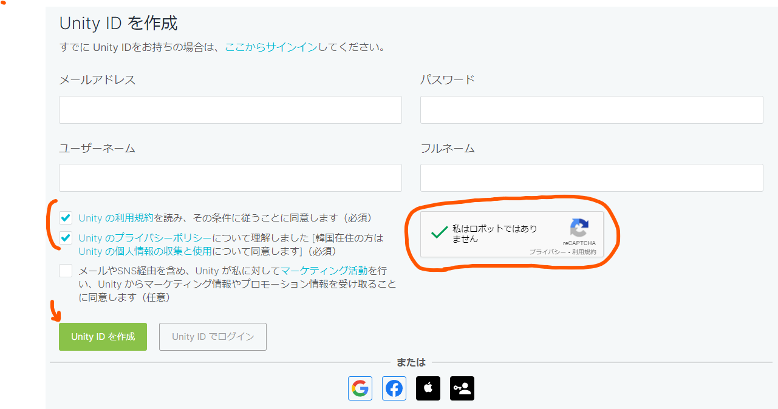
Task: Uncheck the プライバシーポリシー agreement checkbox
Action: pos(66,238)
